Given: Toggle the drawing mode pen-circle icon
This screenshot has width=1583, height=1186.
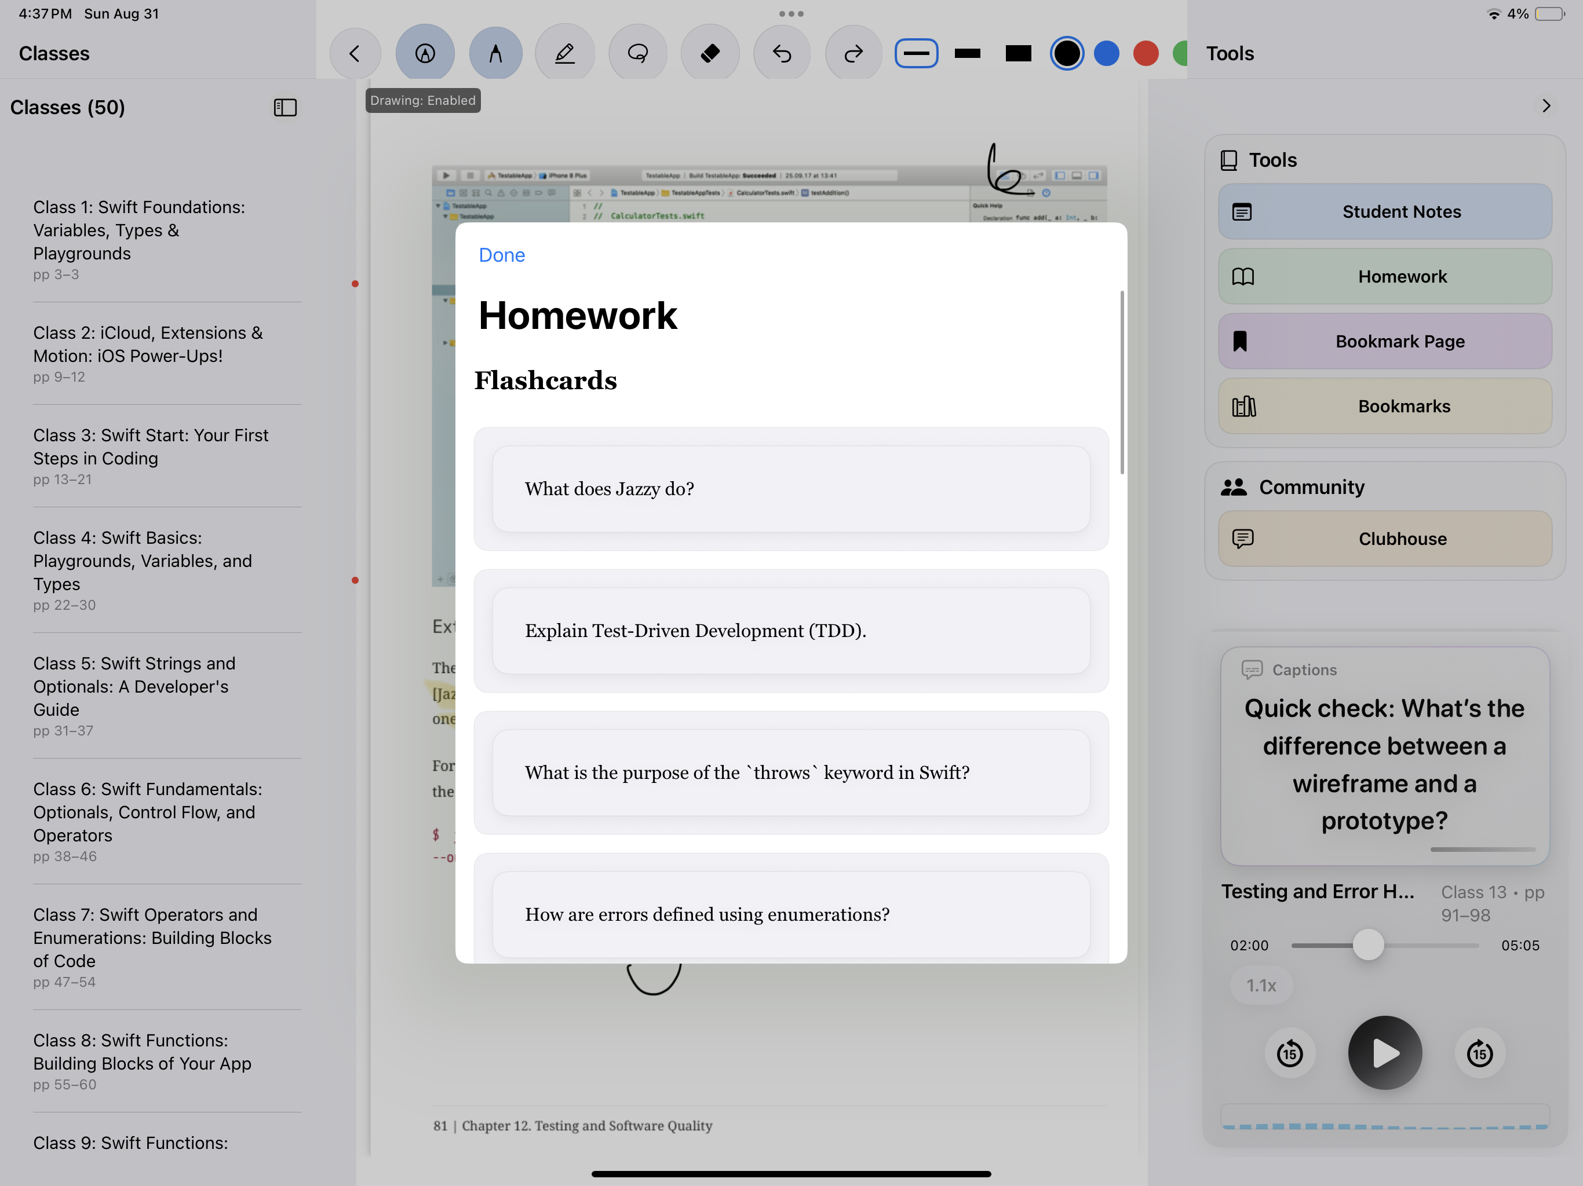Looking at the screenshot, I should coord(425,54).
